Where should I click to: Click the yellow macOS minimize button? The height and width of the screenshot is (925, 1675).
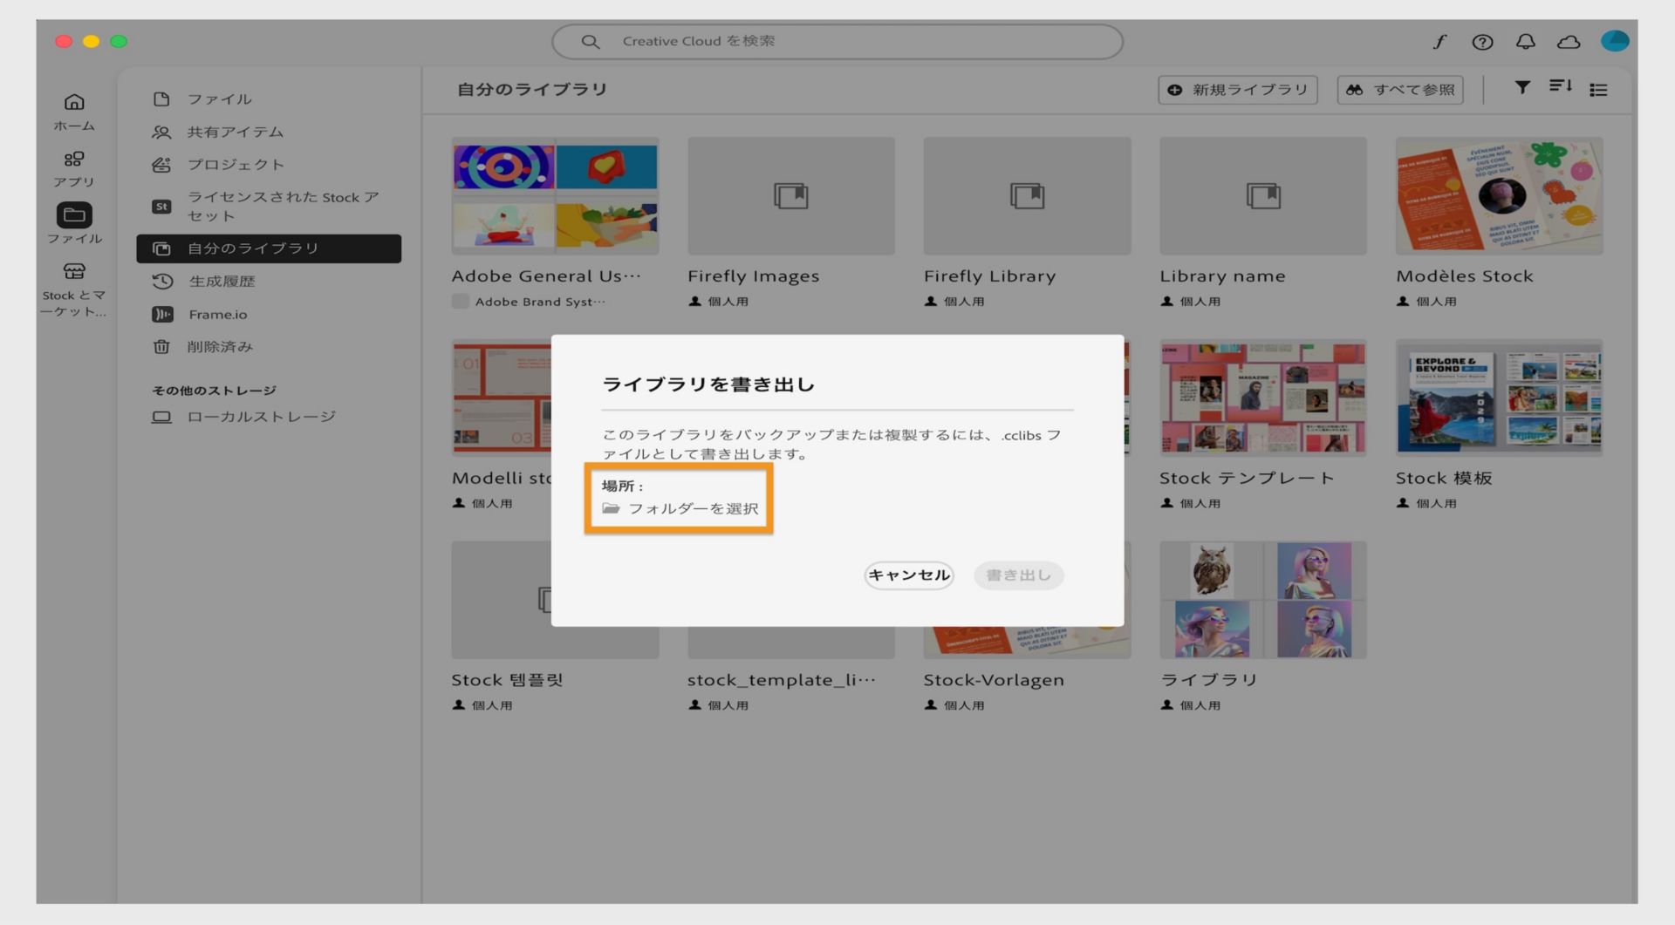91,41
